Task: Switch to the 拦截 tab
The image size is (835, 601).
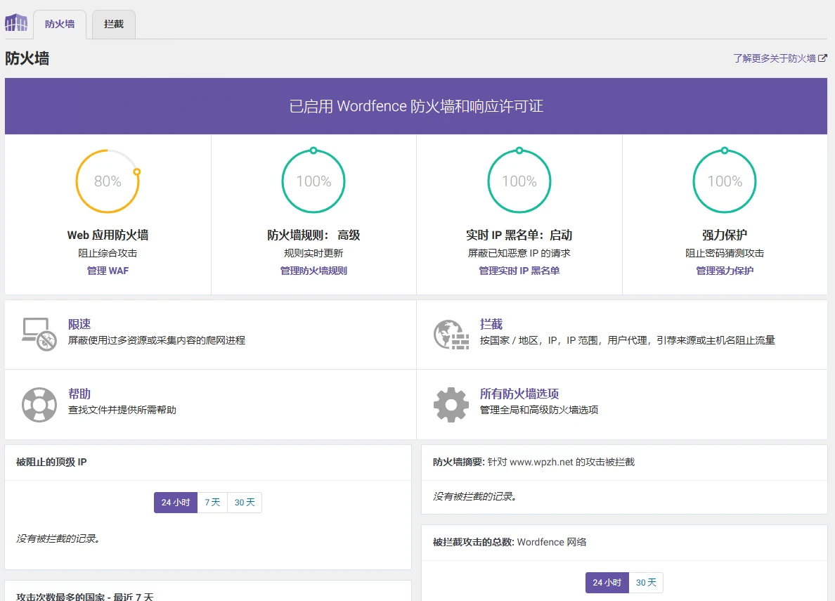Action: pyautogui.click(x=113, y=23)
